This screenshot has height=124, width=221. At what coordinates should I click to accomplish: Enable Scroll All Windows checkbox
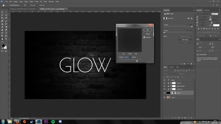9,5
